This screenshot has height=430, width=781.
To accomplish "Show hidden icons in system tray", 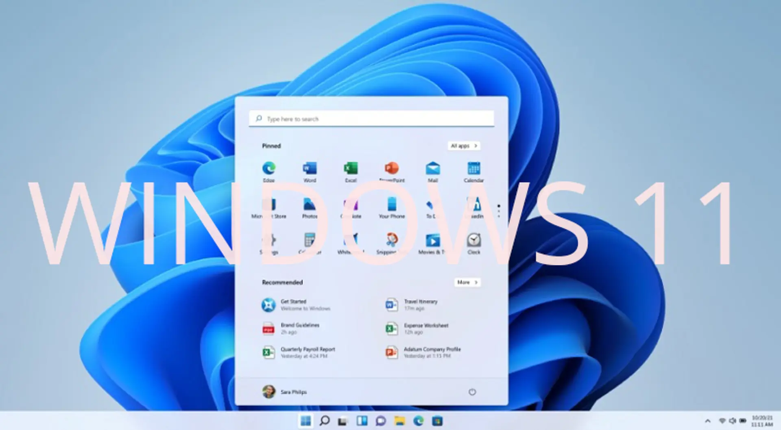I will coord(708,421).
